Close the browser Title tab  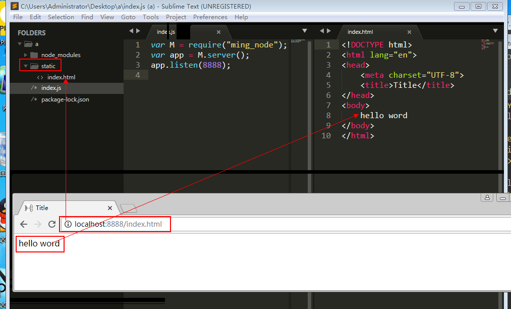click(110, 208)
